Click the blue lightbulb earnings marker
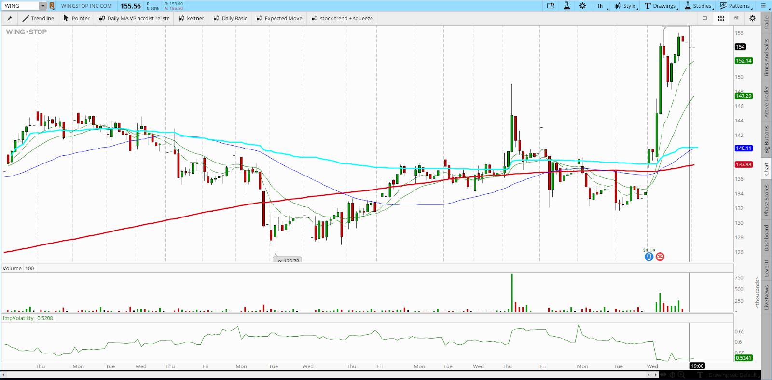This screenshot has width=772, height=380. tap(649, 257)
